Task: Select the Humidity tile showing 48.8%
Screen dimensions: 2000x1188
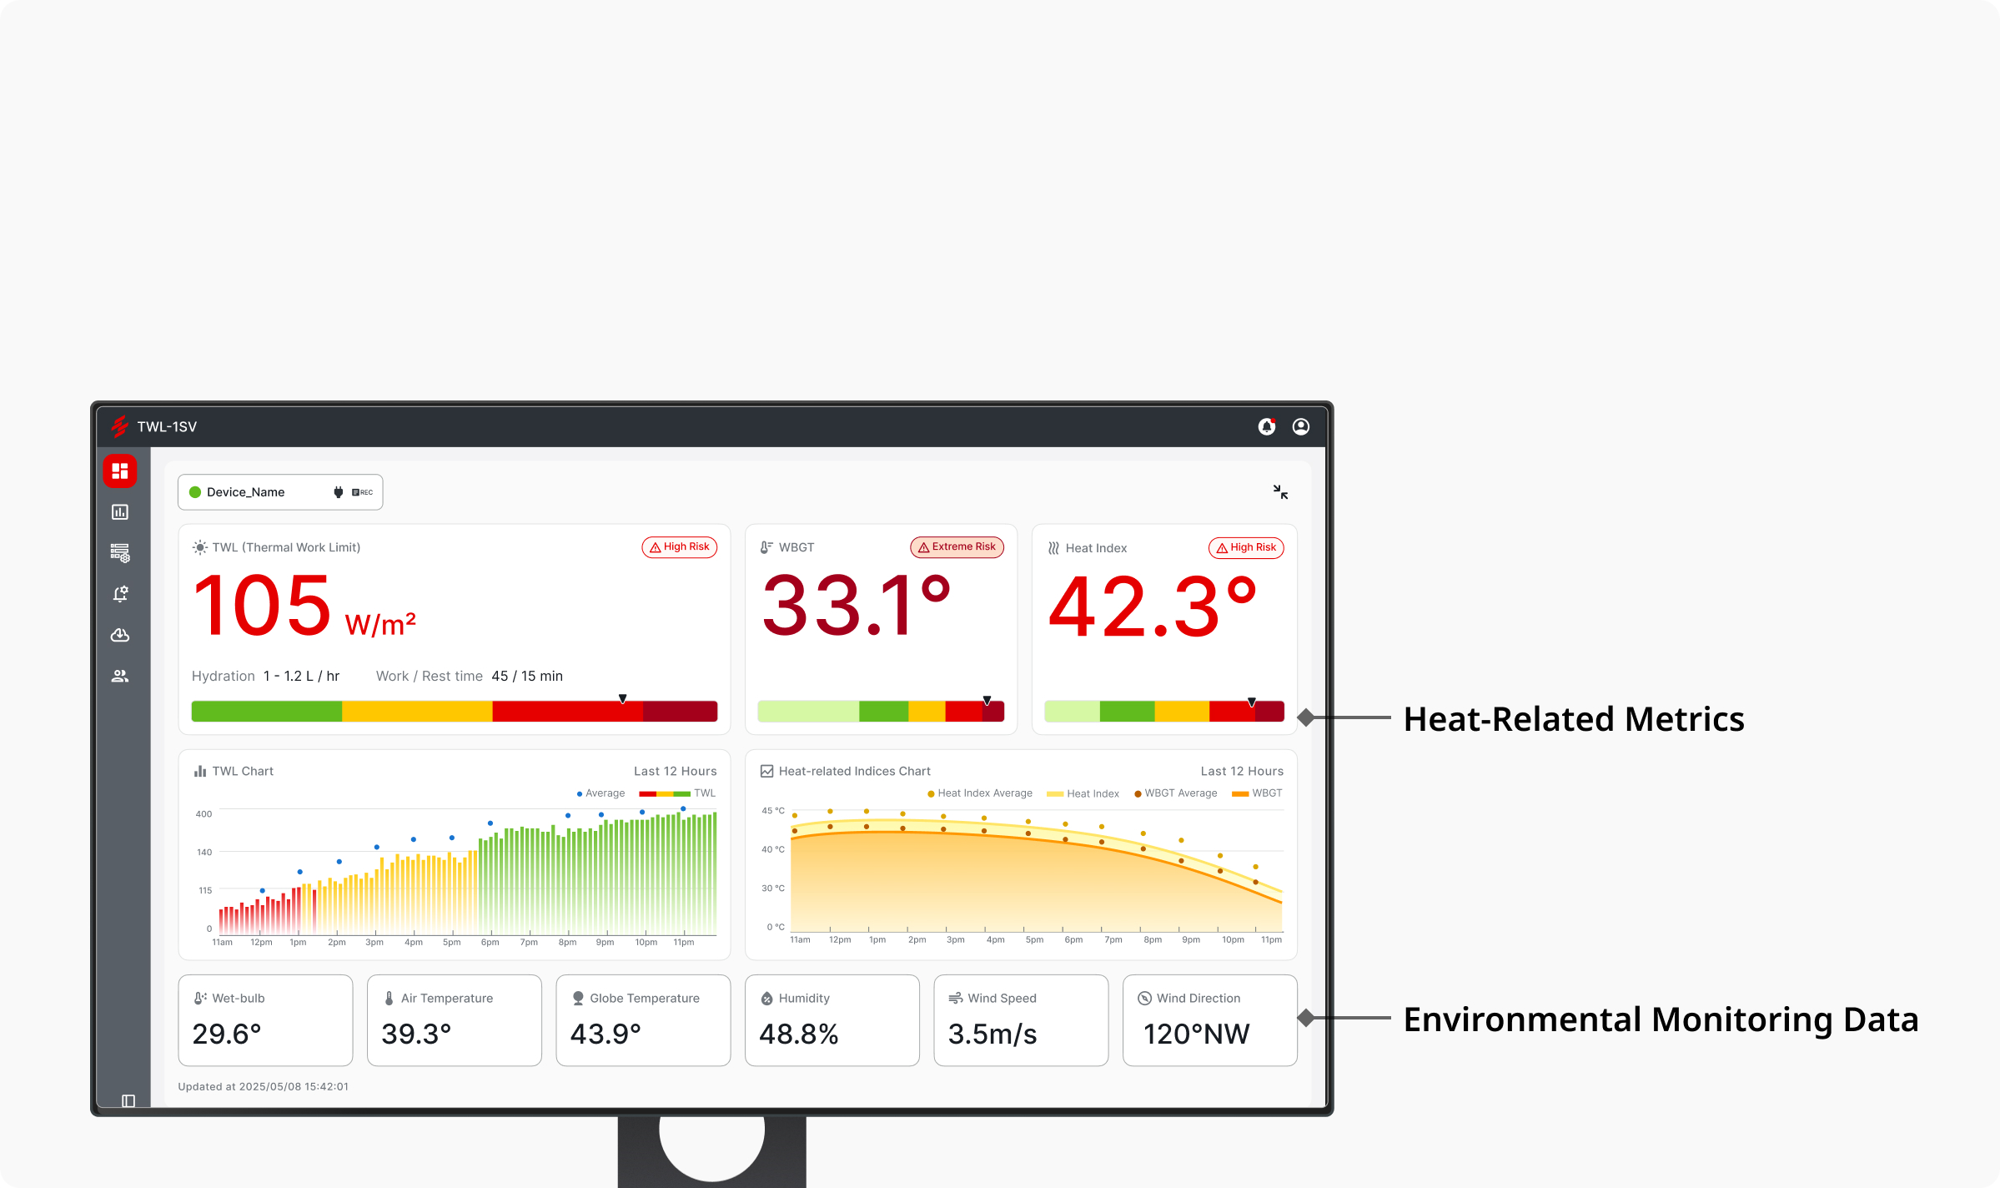Action: click(x=832, y=1019)
